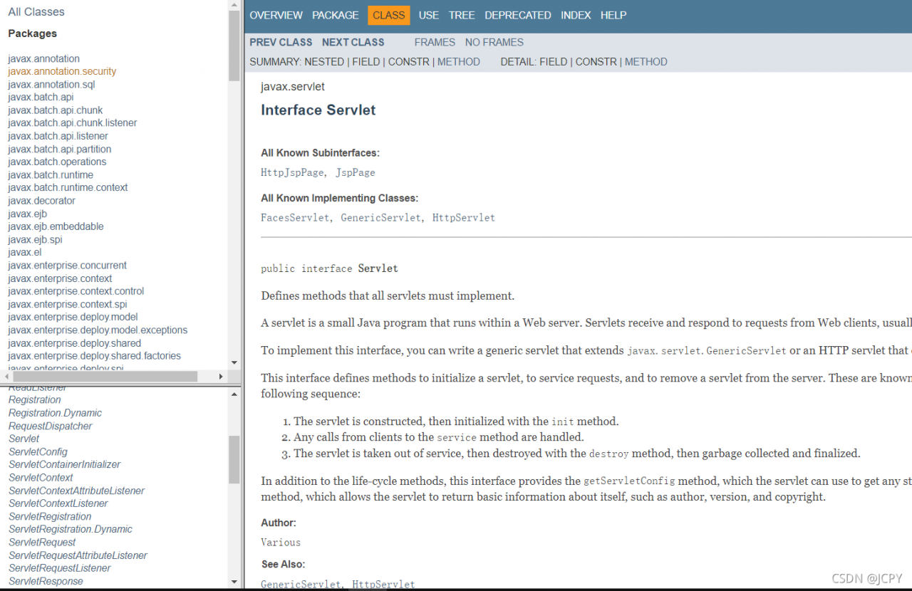Open package javax.ejb.spi

(x=35, y=239)
